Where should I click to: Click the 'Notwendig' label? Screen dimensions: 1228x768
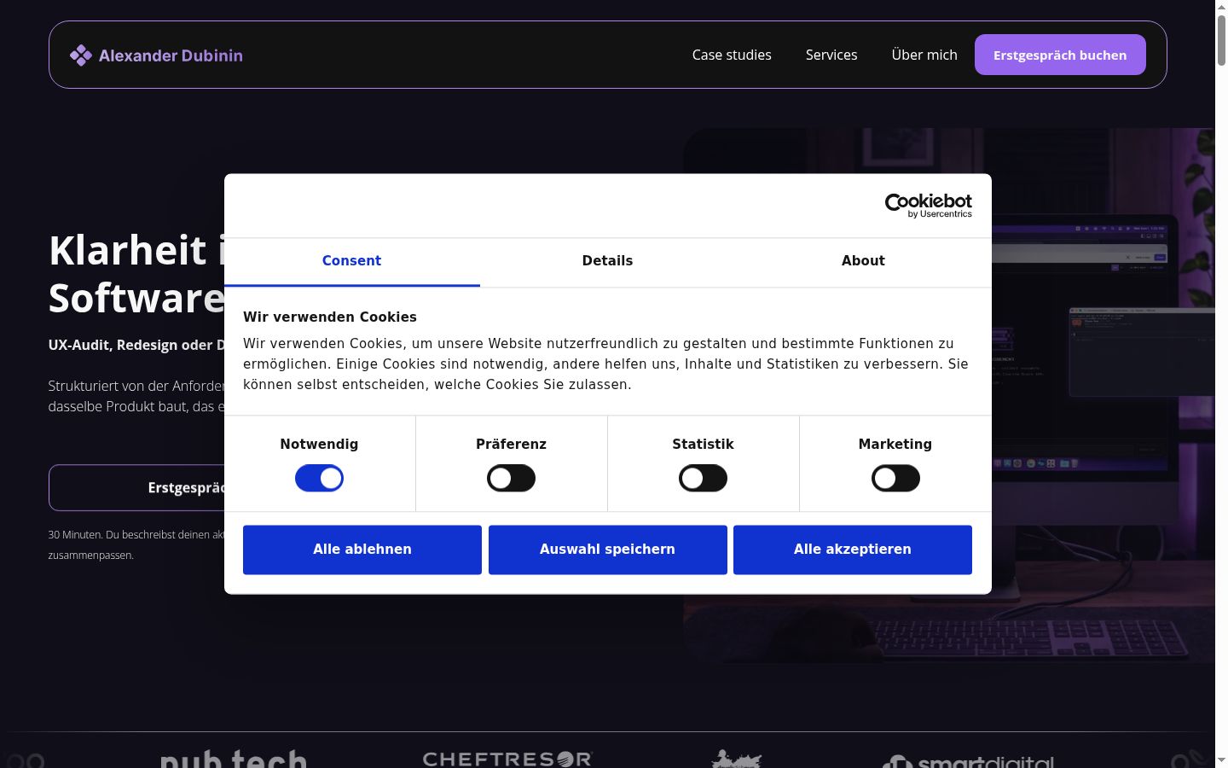[x=319, y=445]
